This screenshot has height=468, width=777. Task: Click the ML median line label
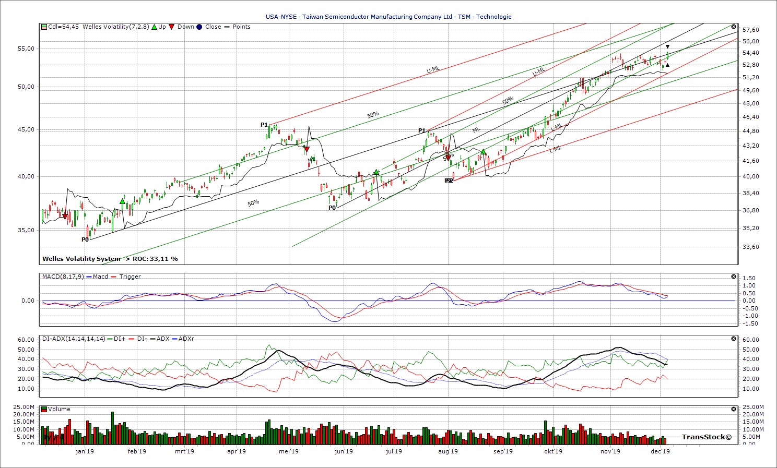(x=476, y=130)
